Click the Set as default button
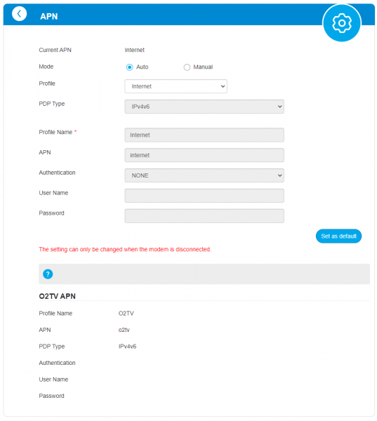Viewport: 377px width, 421px height. point(338,236)
